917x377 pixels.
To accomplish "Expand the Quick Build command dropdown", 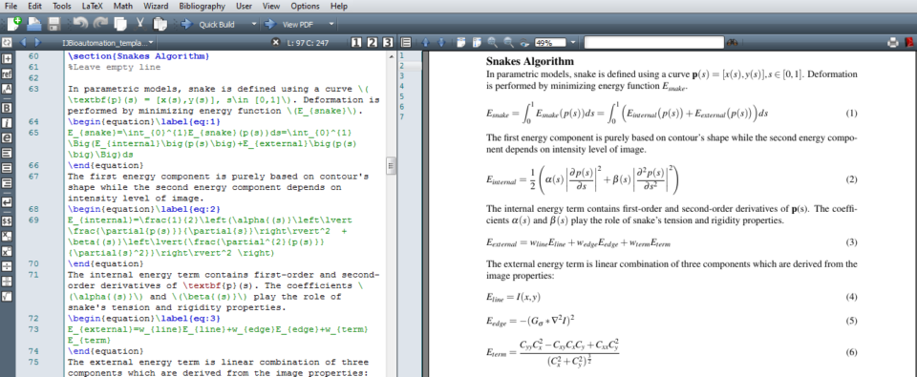I will [254, 25].
